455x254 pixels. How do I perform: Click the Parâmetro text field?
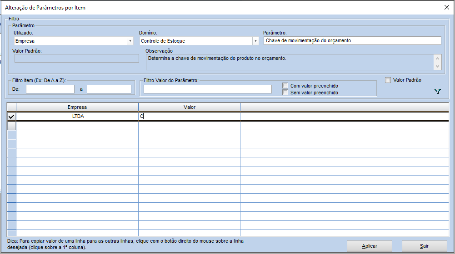point(352,41)
